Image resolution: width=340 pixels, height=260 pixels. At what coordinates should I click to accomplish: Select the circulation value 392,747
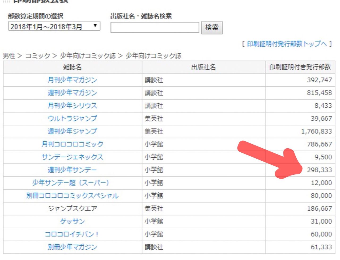click(x=320, y=80)
